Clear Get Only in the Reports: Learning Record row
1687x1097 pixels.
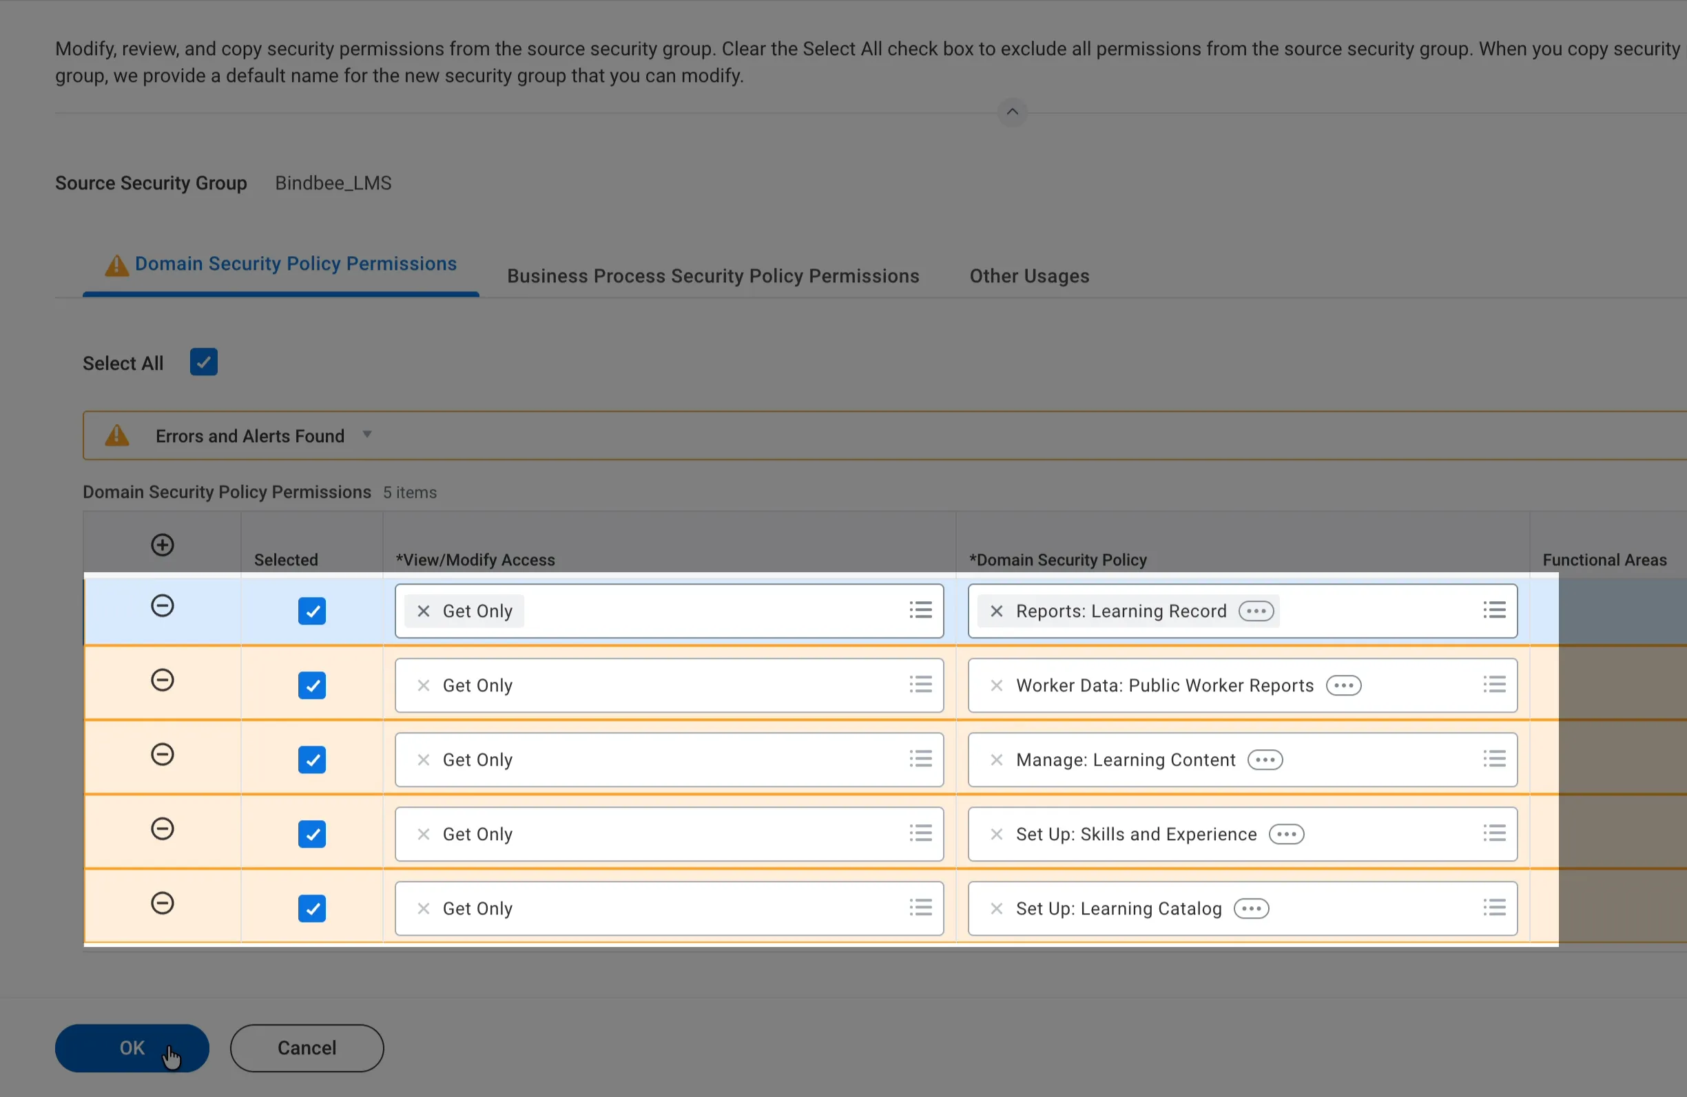click(x=423, y=611)
